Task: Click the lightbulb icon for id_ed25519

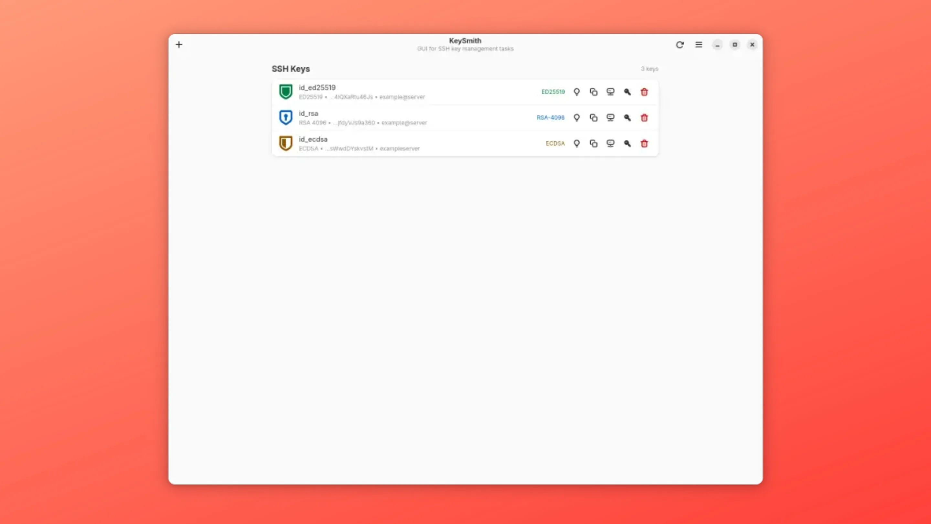Action: click(577, 92)
